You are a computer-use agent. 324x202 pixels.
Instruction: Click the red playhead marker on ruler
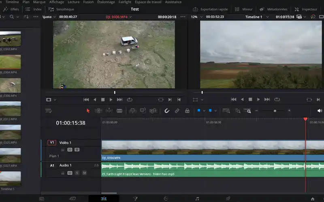(305, 119)
